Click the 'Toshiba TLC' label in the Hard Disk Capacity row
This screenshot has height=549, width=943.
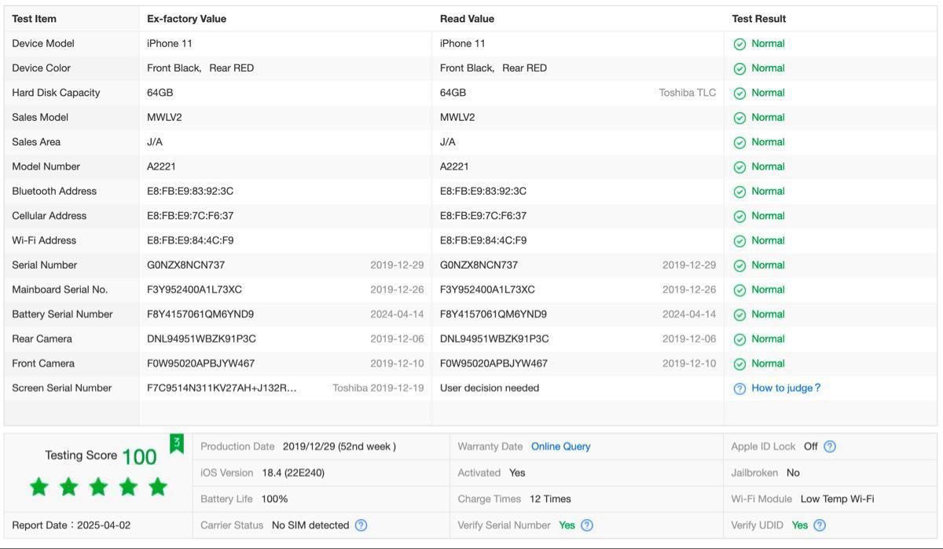tap(688, 93)
